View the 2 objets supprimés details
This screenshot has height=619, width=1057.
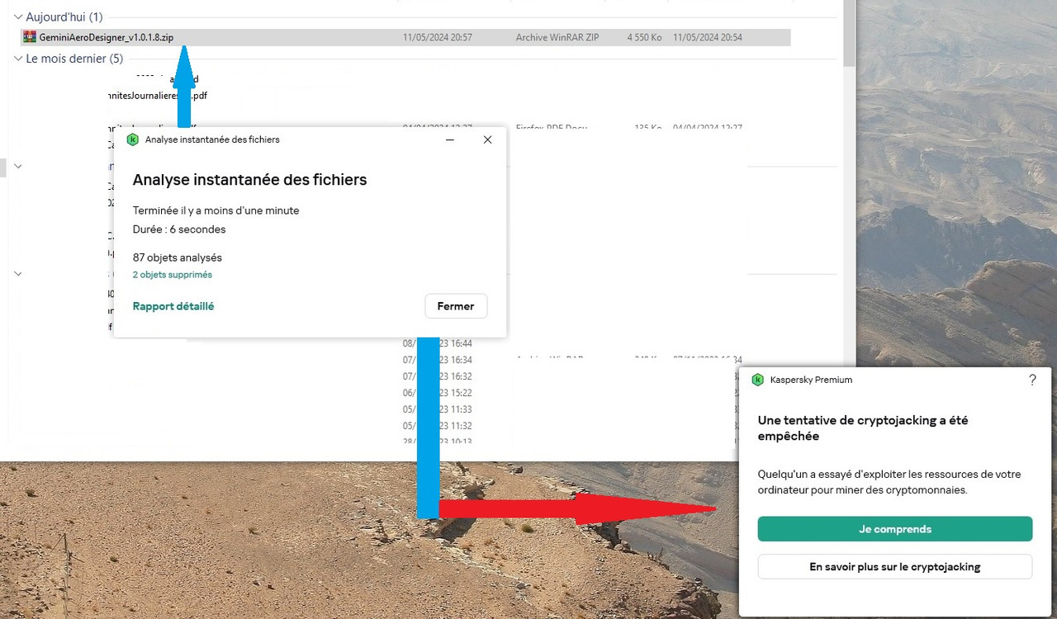(171, 273)
